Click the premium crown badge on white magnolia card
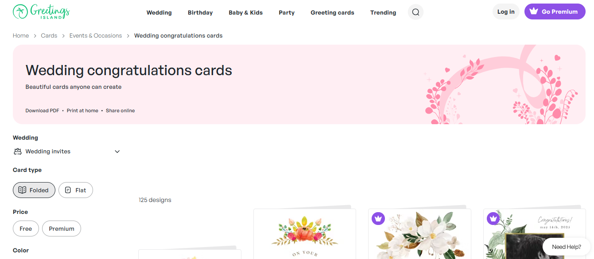 coord(378,218)
